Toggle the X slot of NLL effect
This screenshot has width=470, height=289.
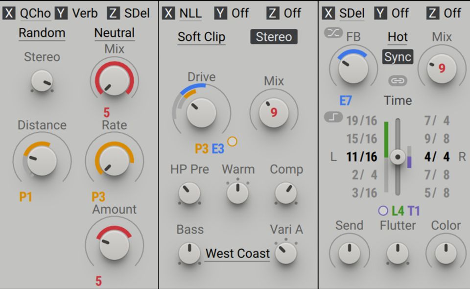point(168,13)
